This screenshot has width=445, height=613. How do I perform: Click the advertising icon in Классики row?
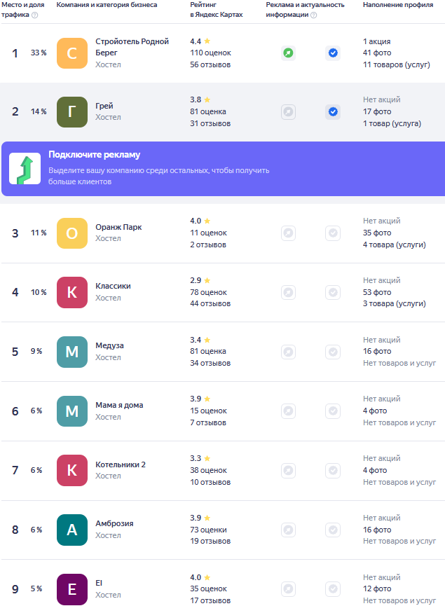pos(288,292)
